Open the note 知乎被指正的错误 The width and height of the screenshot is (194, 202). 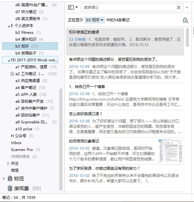pos(125,42)
